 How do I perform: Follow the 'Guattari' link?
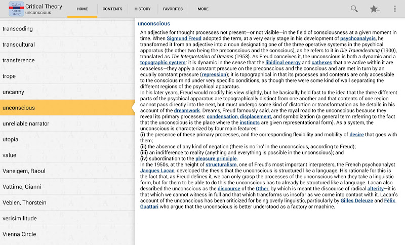tap(149, 207)
